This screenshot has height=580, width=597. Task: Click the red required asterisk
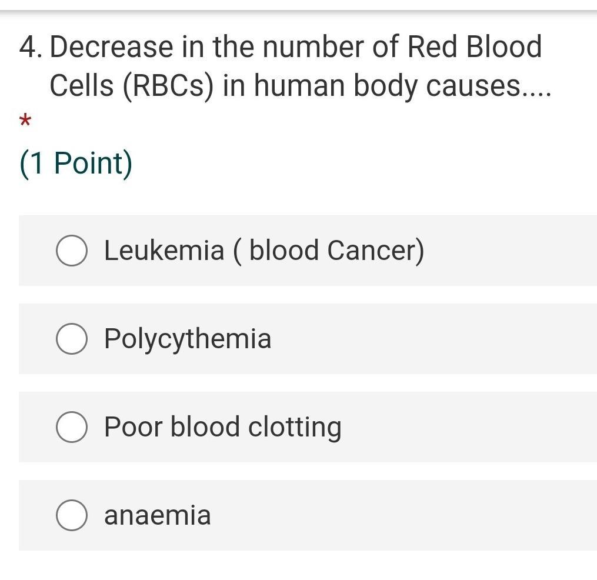click(x=25, y=122)
